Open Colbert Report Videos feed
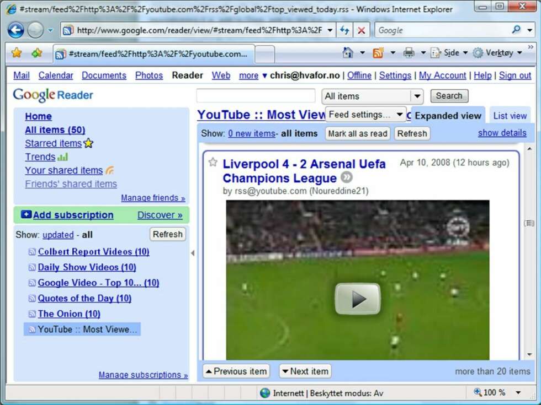This screenshot has width=541, height=405. click(93, 251)
